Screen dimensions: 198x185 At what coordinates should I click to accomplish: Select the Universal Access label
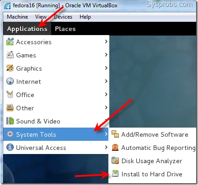41,148
